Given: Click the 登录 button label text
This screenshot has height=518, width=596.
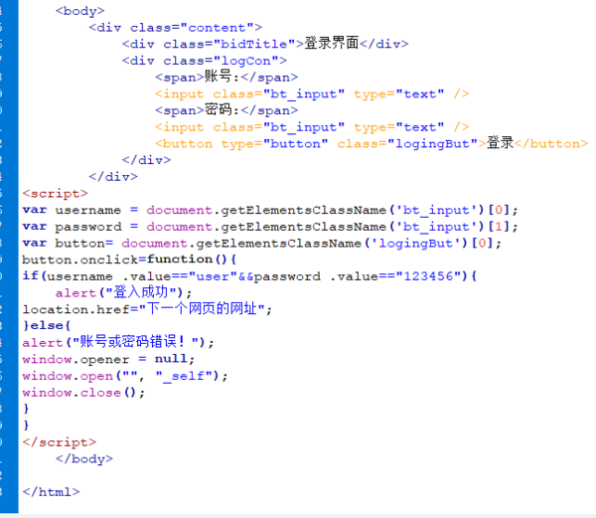Looking at the screenshot, I should tap(501, 142).
